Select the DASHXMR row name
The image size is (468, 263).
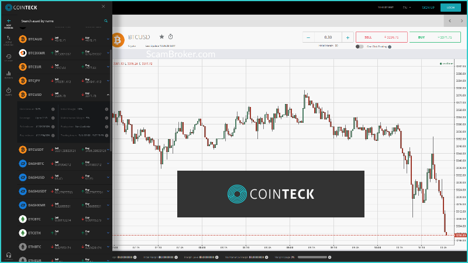[37, 205]
